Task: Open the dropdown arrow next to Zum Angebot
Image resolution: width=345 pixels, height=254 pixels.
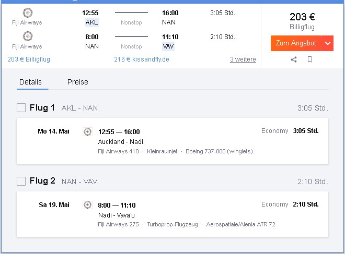Action: pos(328,43)
